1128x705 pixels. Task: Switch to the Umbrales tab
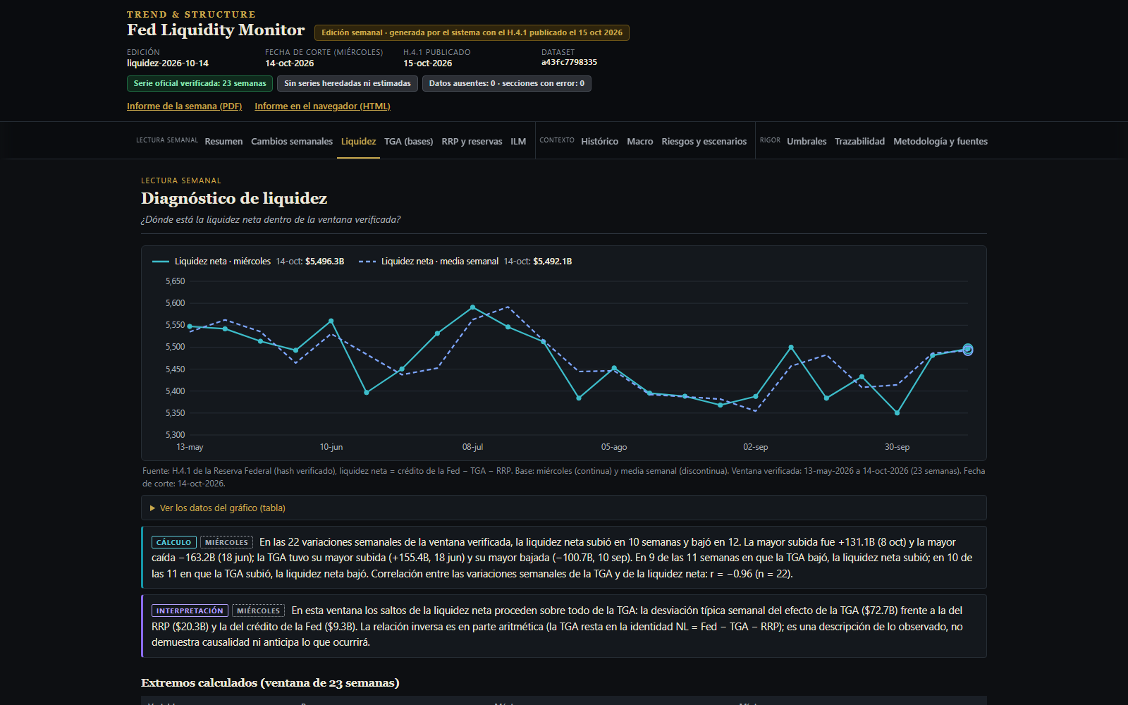pos(807,142)
